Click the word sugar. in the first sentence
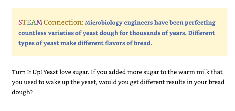 pos(81,73)
